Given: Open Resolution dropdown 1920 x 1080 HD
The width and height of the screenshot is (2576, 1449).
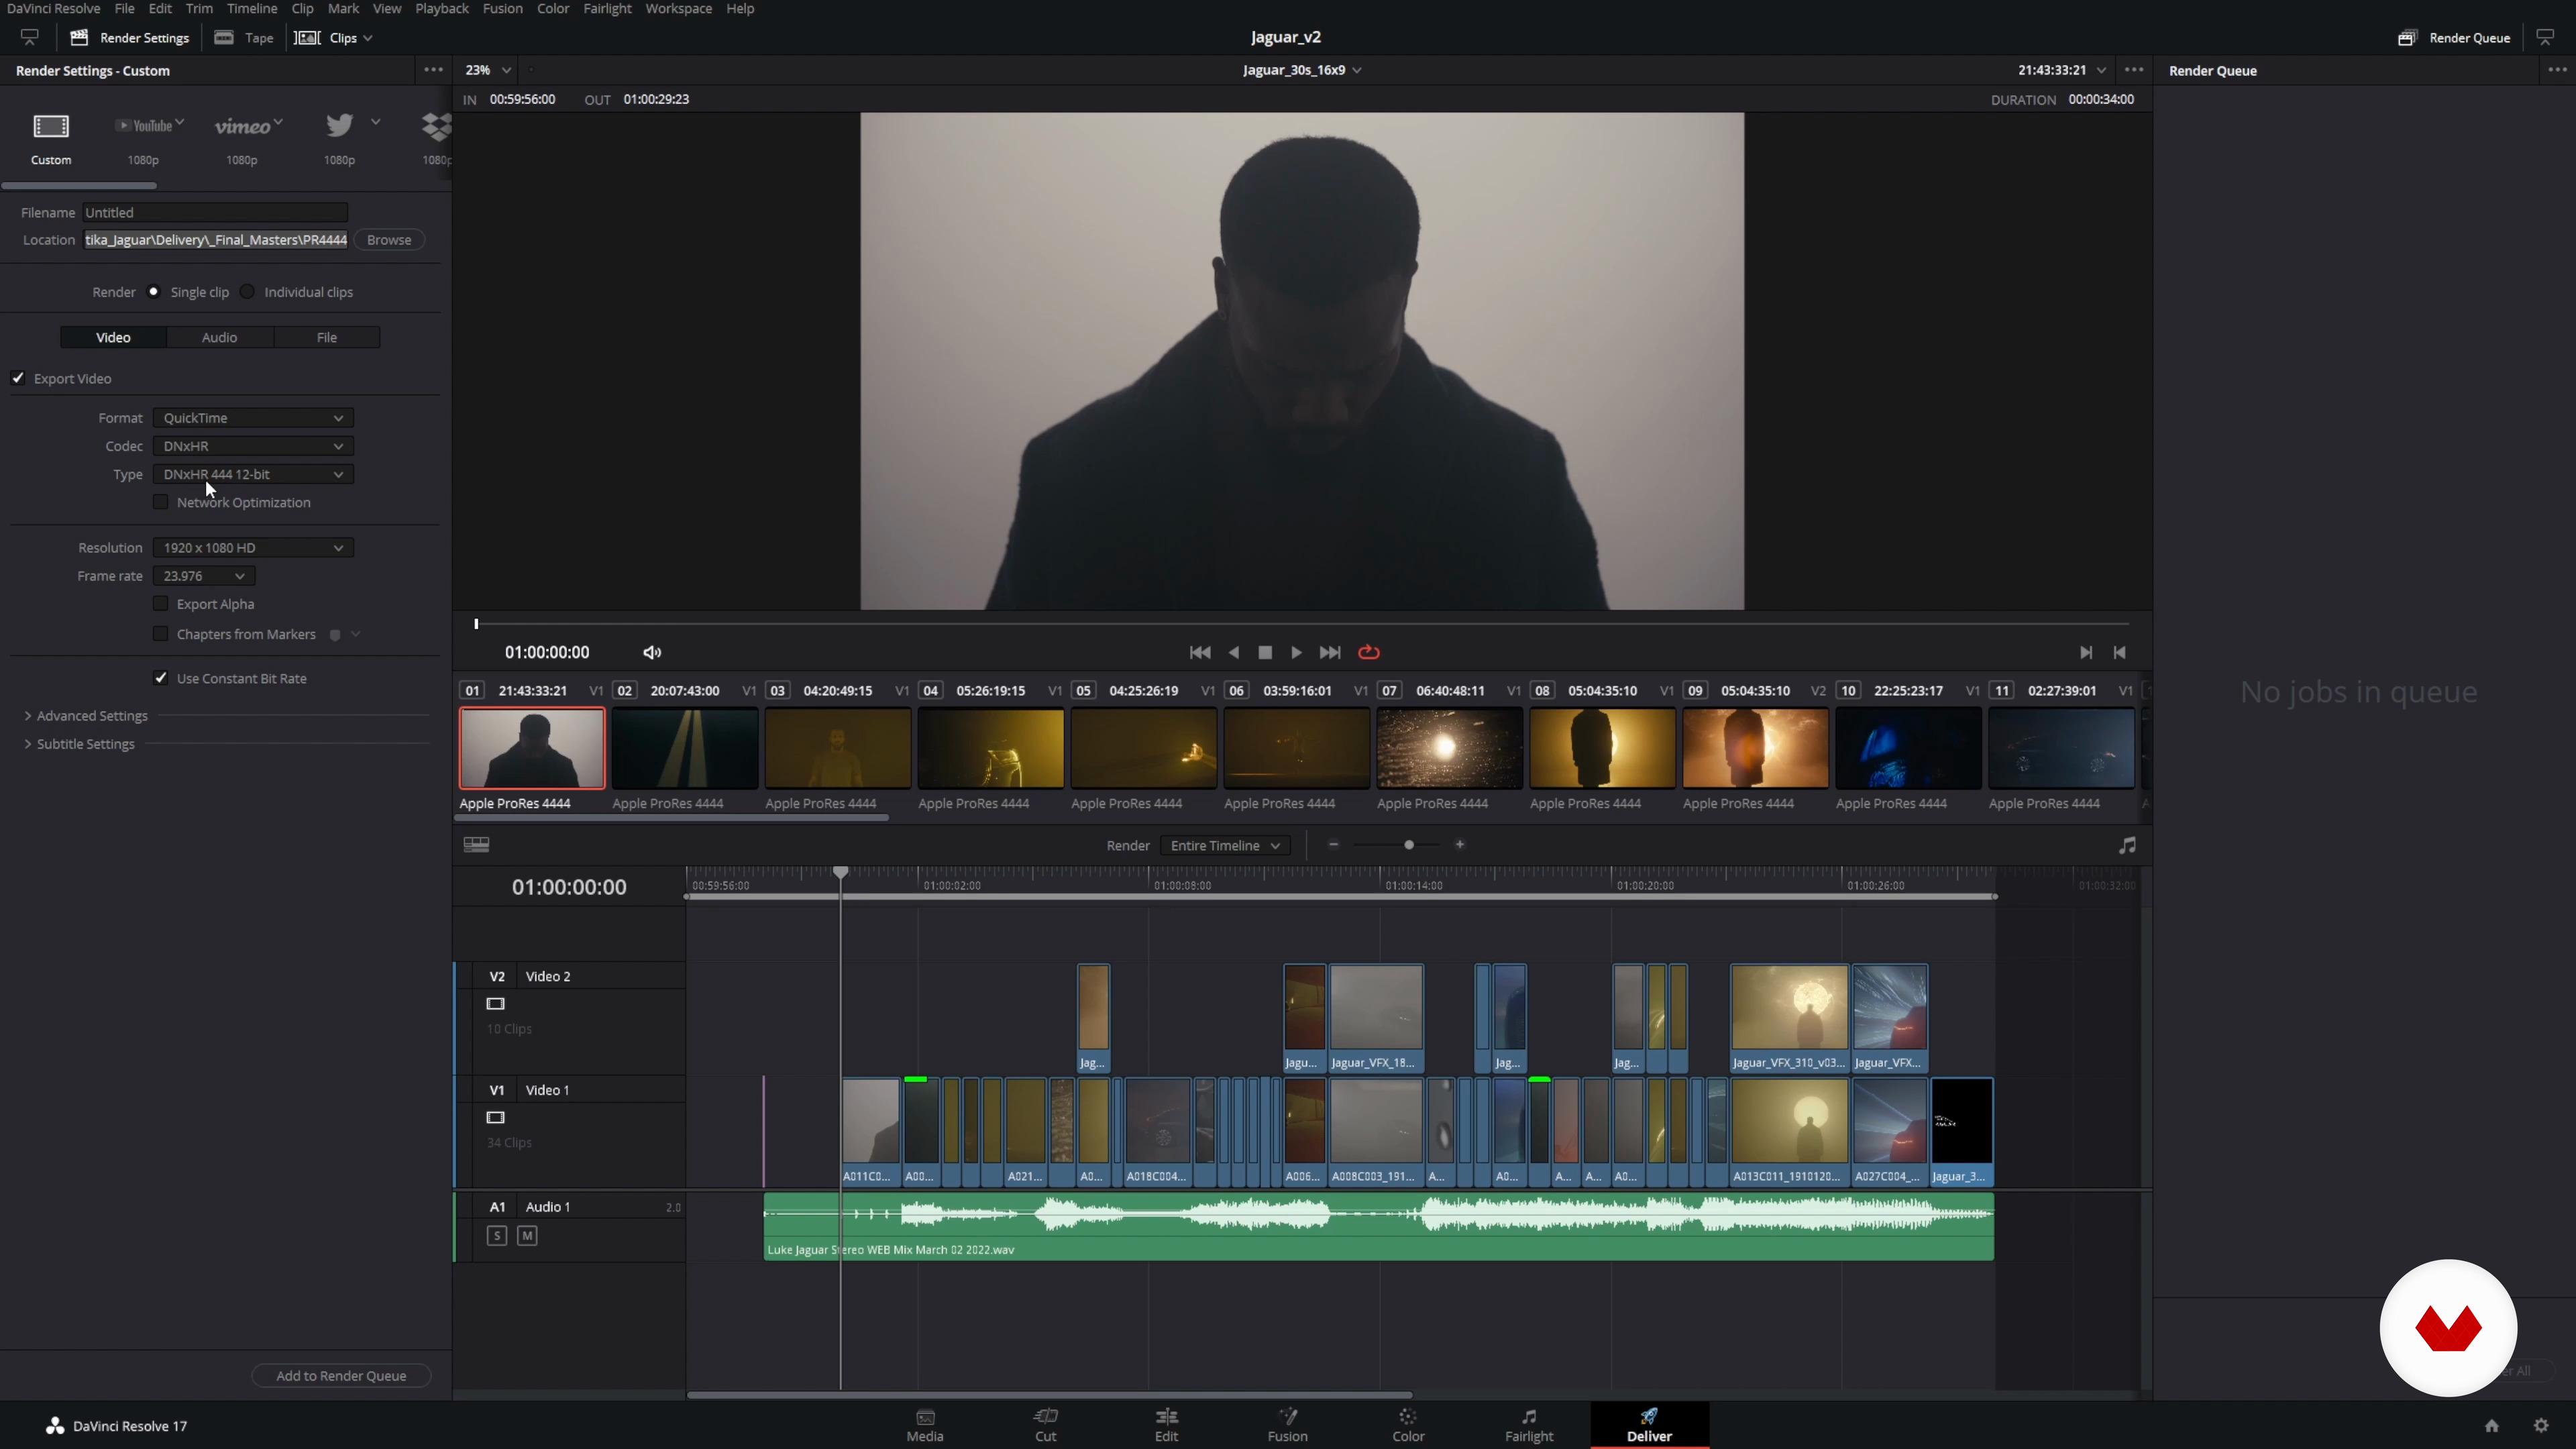Looking at the screenshot, I should click(253, 548).
